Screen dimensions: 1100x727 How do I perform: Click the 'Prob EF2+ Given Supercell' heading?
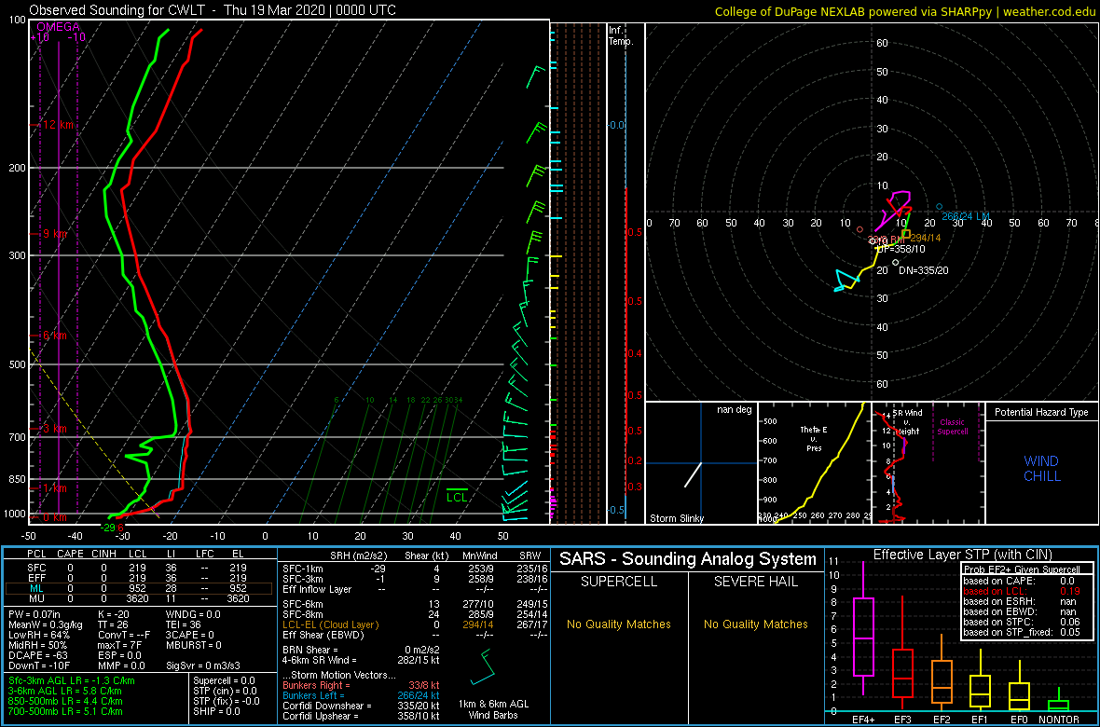click(1024, 569)
